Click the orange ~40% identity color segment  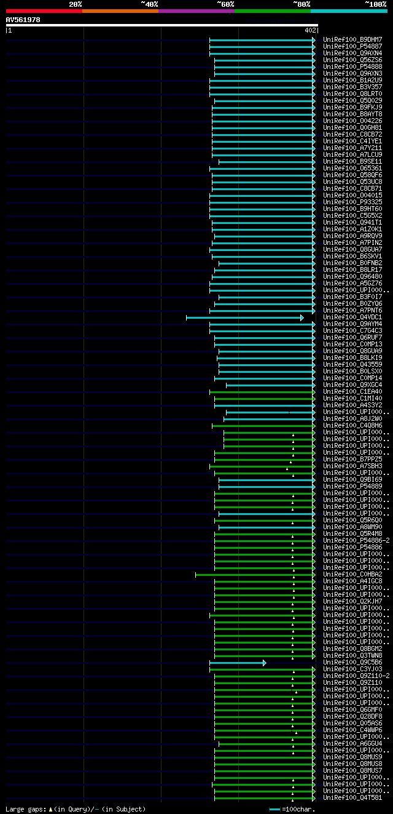(x=120, y=11)
